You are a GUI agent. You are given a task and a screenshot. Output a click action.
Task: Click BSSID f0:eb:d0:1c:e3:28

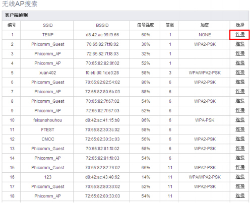102,73
